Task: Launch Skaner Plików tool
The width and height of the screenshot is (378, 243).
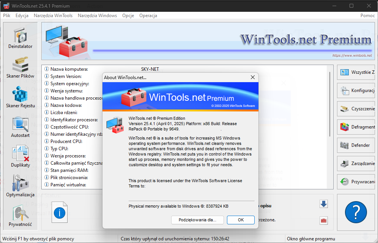Action: pos(20,68)
